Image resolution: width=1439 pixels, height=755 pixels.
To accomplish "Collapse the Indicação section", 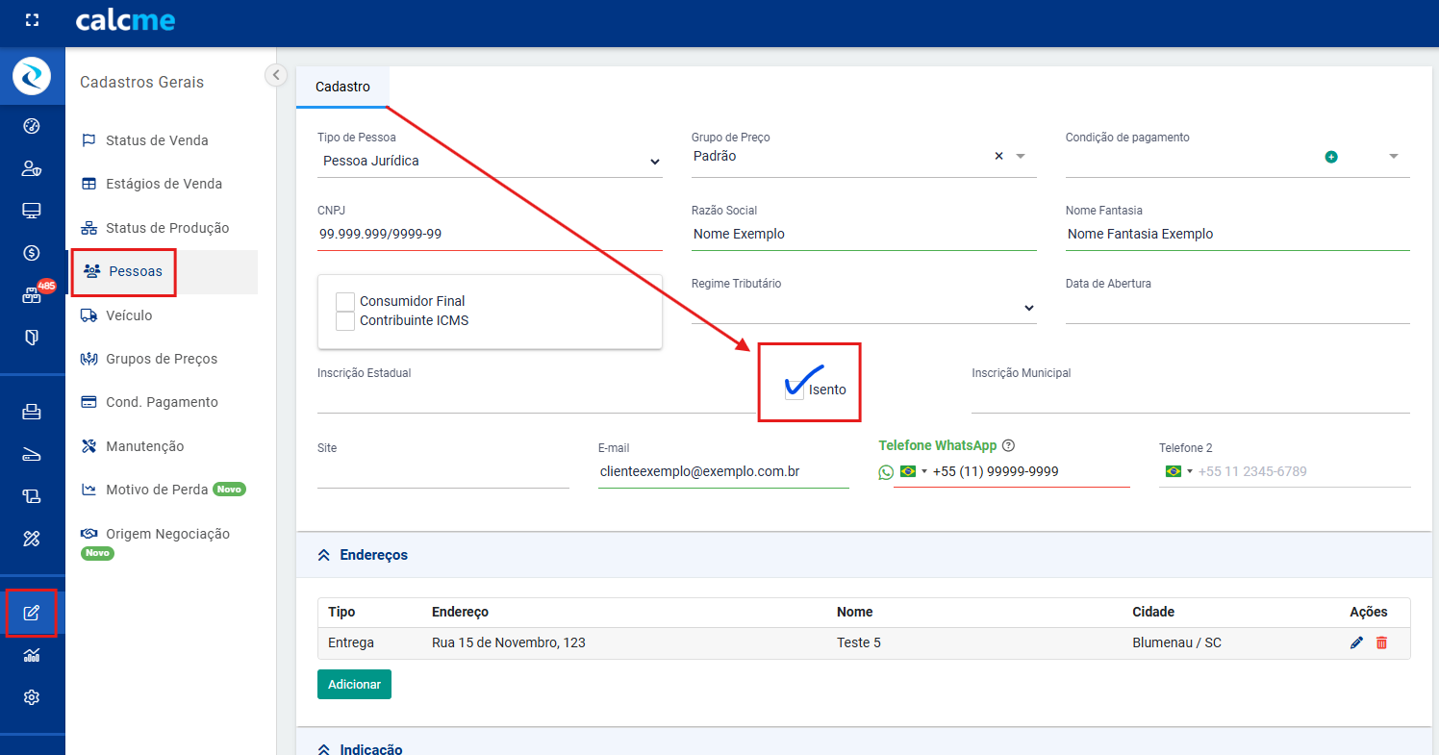I will [x=324, y=749].
